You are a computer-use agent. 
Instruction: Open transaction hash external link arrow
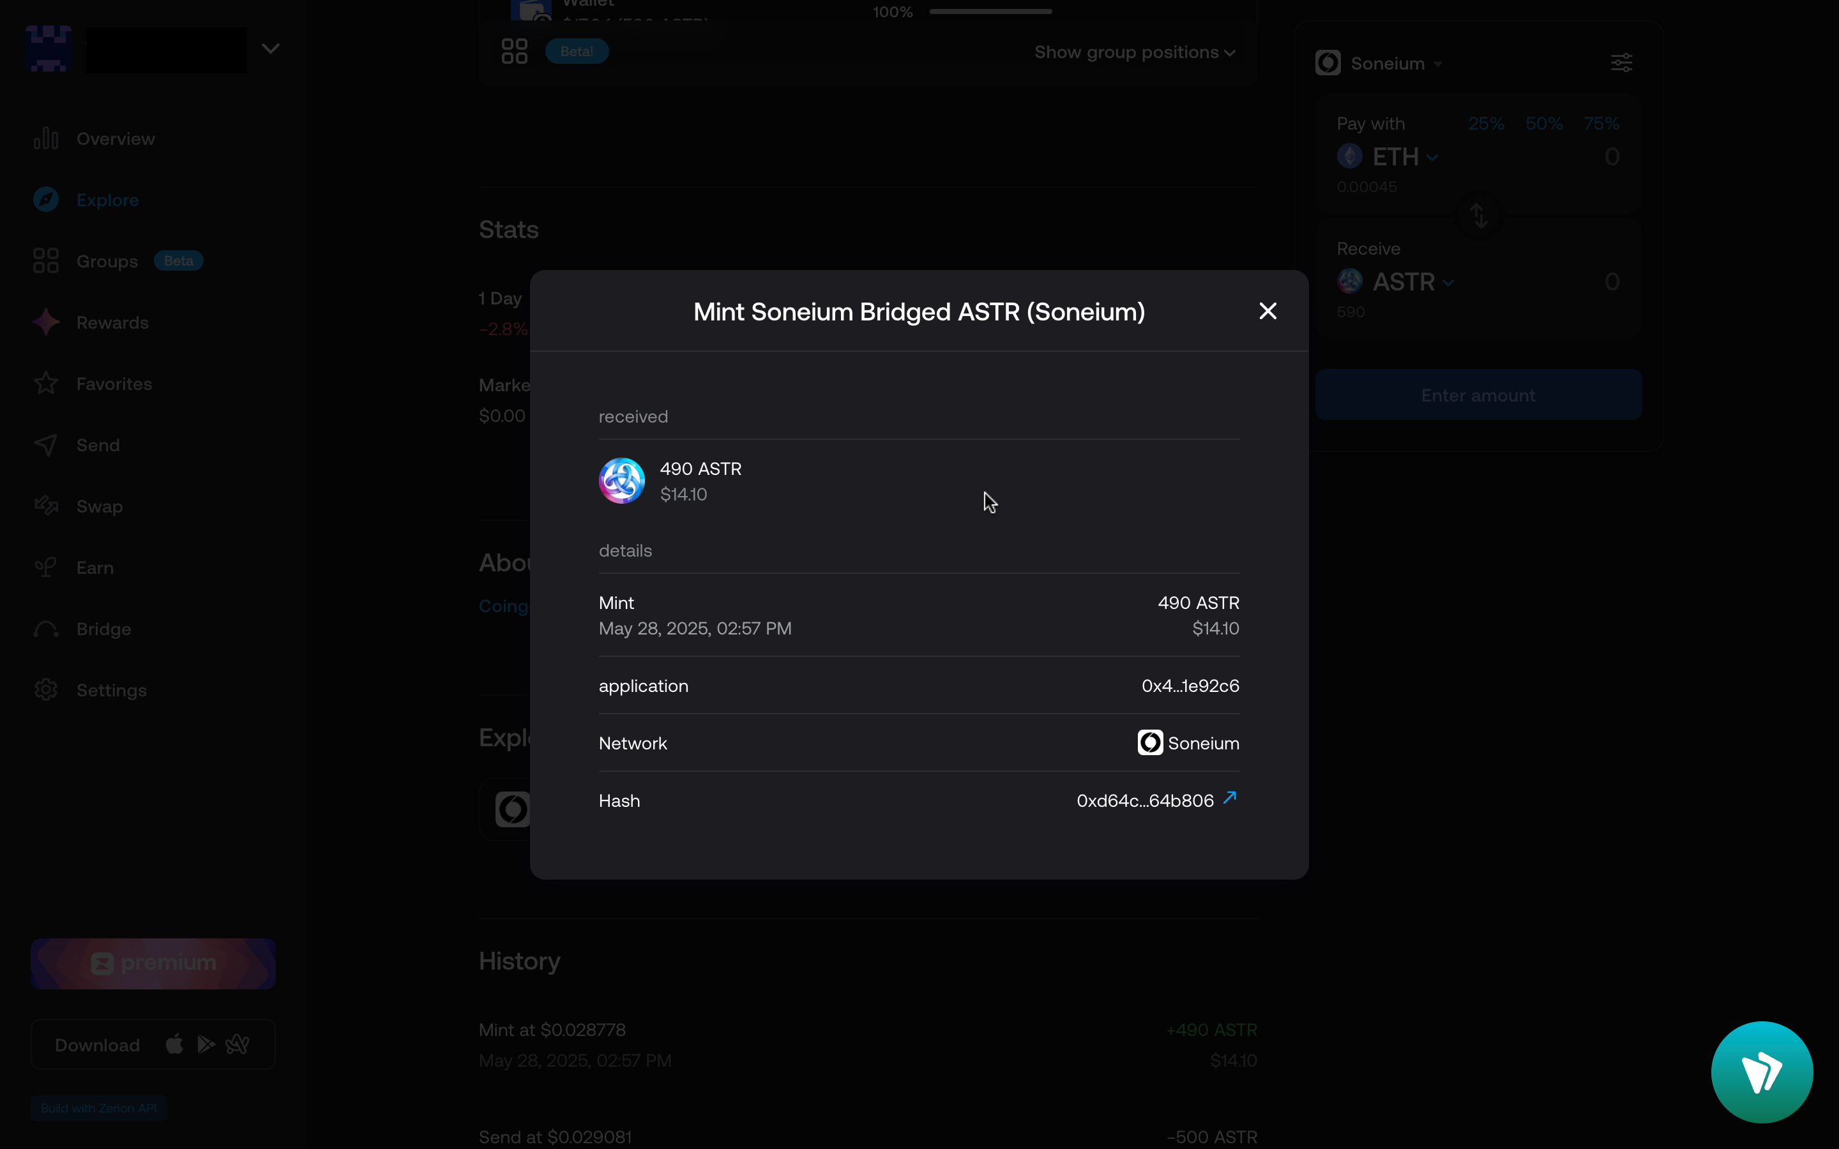[x=1230, y=798]
